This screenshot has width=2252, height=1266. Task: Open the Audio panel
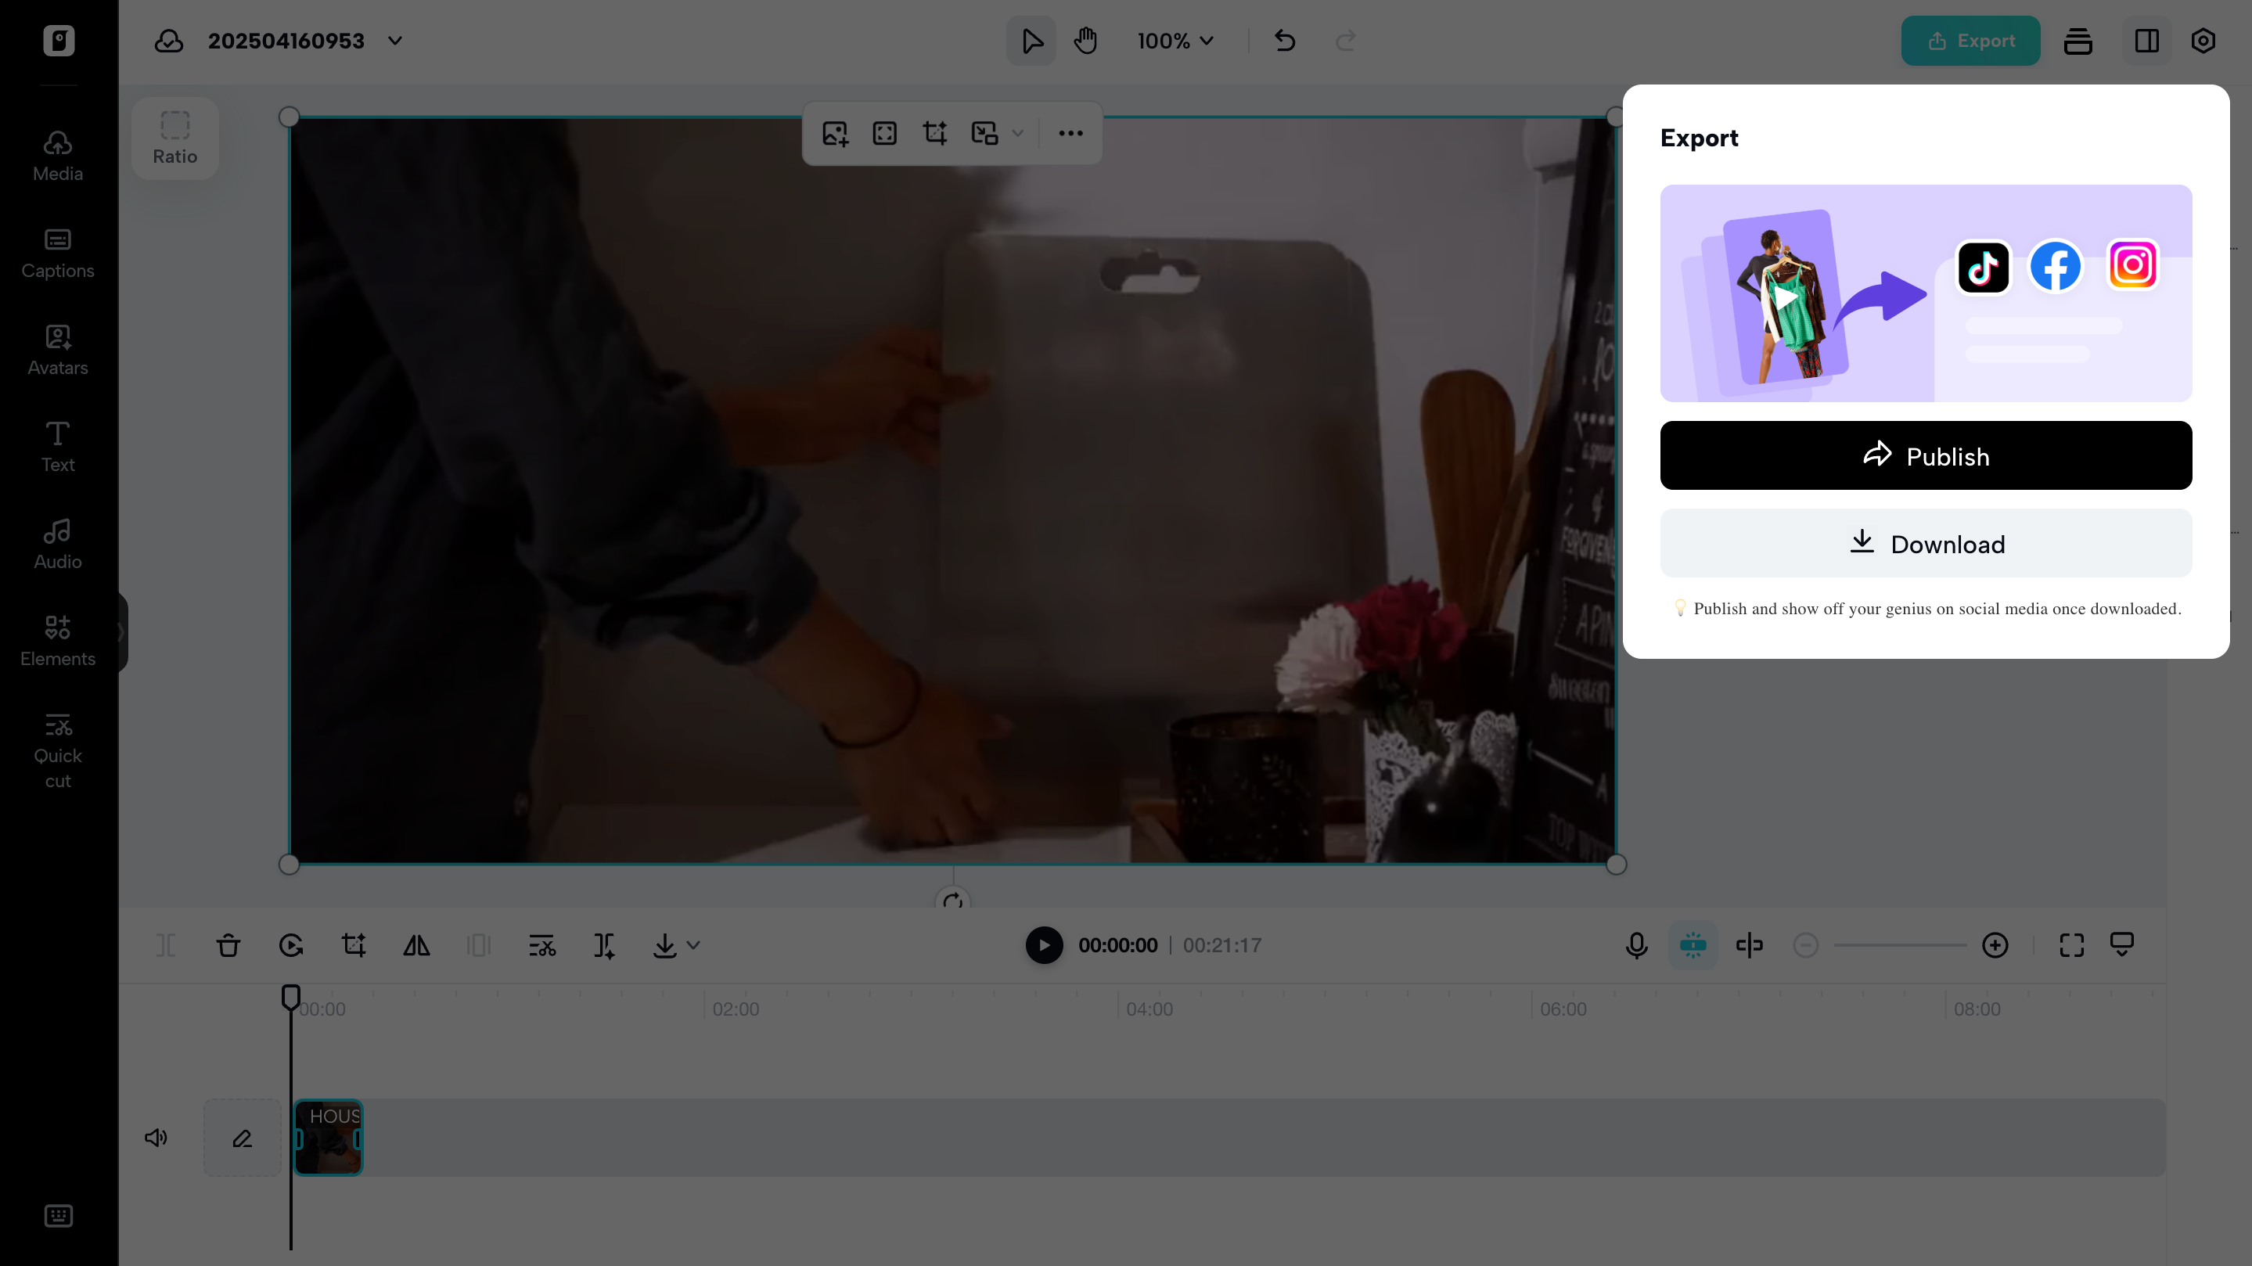coord(56,542)
